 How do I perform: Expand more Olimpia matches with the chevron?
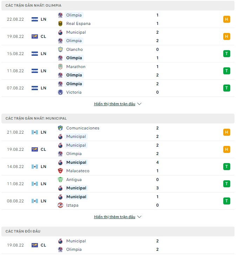(x=139, y=104)
